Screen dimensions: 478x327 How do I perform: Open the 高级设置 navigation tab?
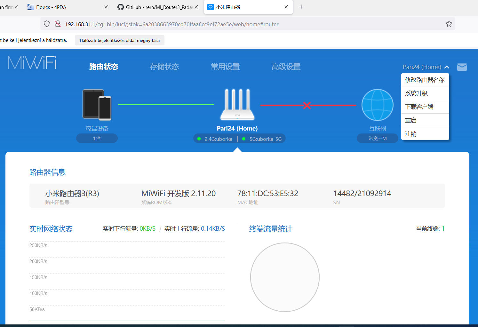click(x=286, y=67)
